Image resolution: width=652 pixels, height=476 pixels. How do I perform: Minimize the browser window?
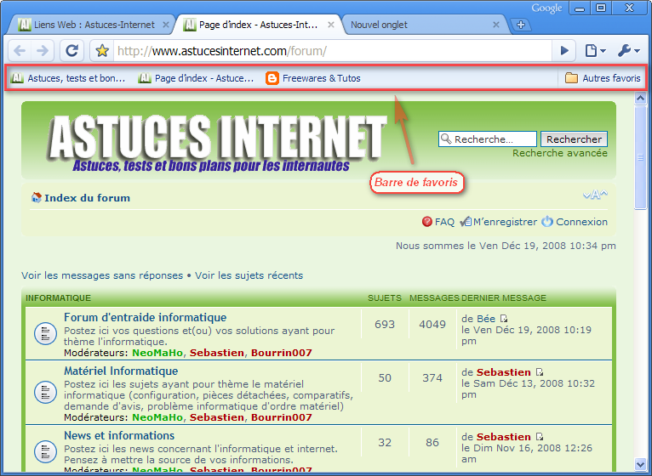coord(580,8)
